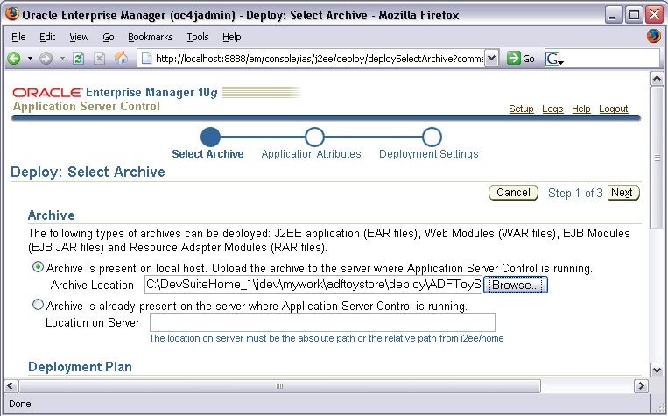Screen dimensions: 668x416
Task: Open the View menu
Action: click(79, 37)
